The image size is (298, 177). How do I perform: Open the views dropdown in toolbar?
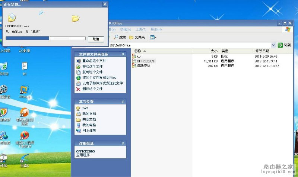point(153,37)
